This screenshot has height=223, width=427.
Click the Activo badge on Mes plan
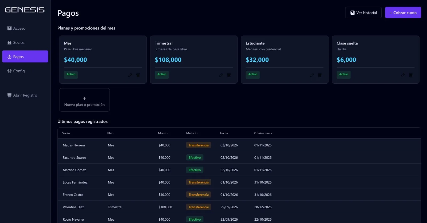[71, 74]
